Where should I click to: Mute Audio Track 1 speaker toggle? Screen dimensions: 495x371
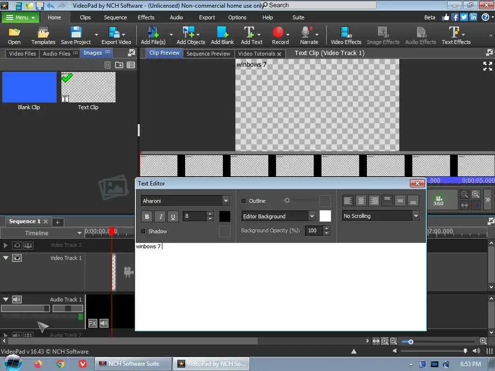[x=17, y=300]
